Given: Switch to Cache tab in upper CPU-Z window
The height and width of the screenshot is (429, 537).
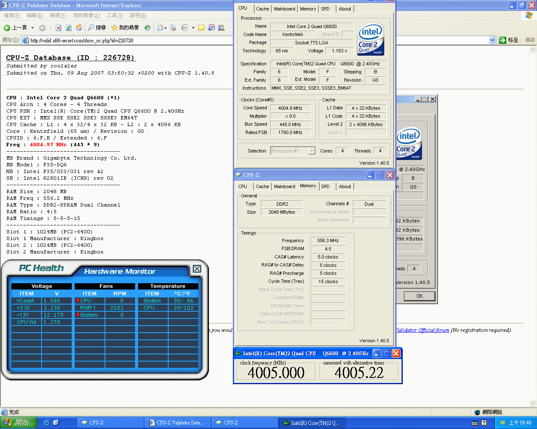Looking at the screenshot, I should click(x=263, y=9).
